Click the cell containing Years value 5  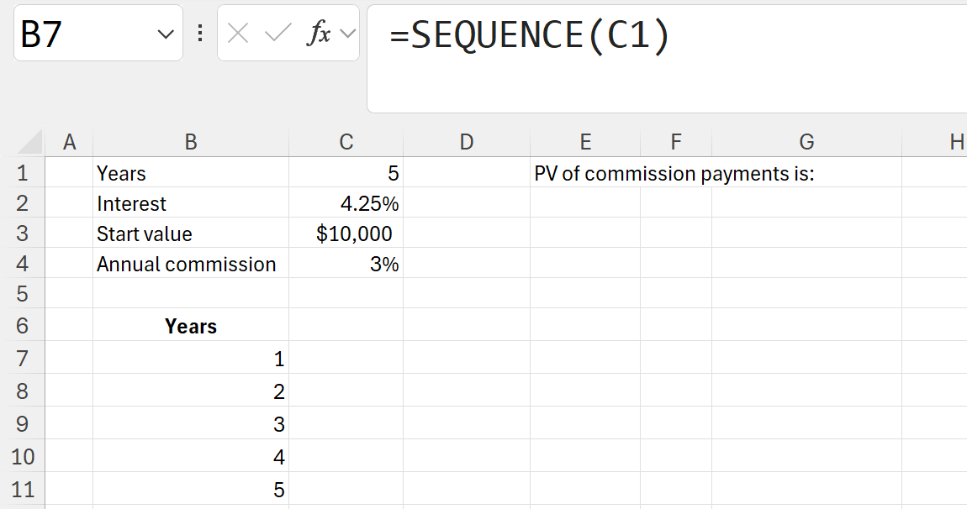(x=346, y=174)
